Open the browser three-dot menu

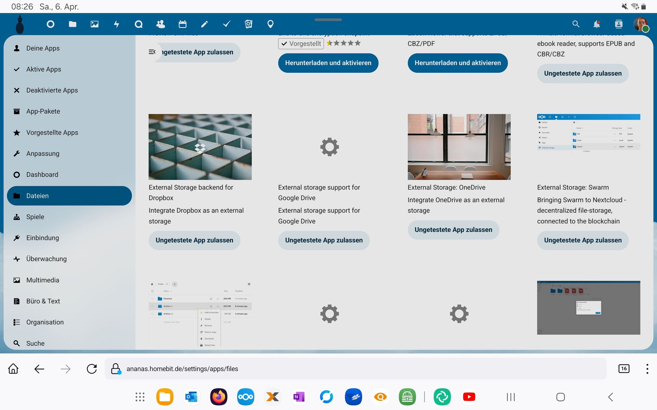click(x=647, y=369)
